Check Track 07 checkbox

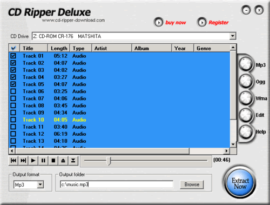[x=13, y=98]
